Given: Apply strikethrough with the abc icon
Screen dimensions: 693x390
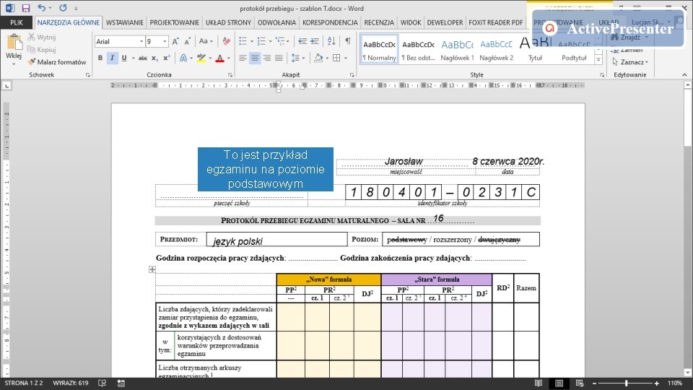Looking at the screenshot, I should pyautogui.click(x=142, y=58).
